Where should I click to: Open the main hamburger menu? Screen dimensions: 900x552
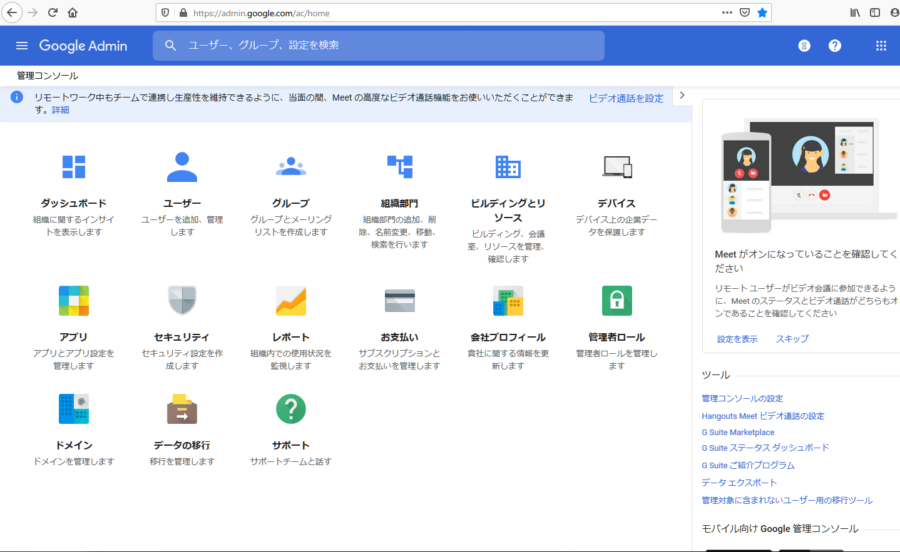click(x=22, y=46)
